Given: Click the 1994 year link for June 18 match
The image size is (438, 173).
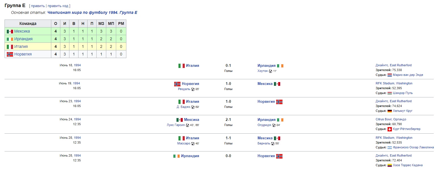Looking at the screenshot, I should 77,65.
